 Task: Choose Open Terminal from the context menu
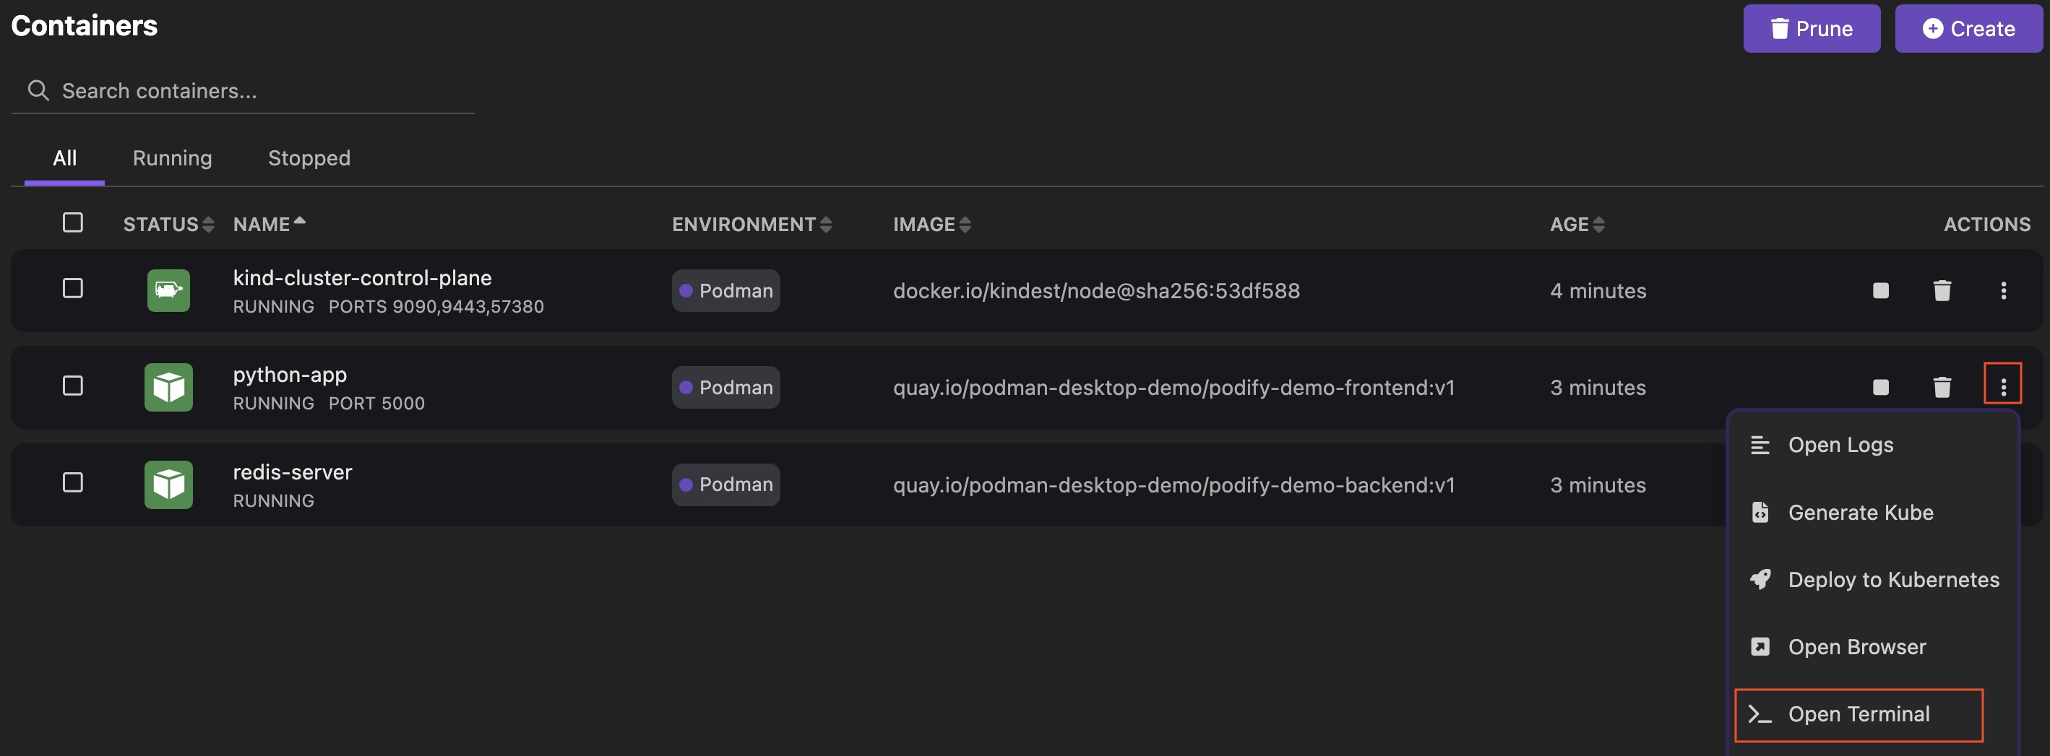[1859, 714]
